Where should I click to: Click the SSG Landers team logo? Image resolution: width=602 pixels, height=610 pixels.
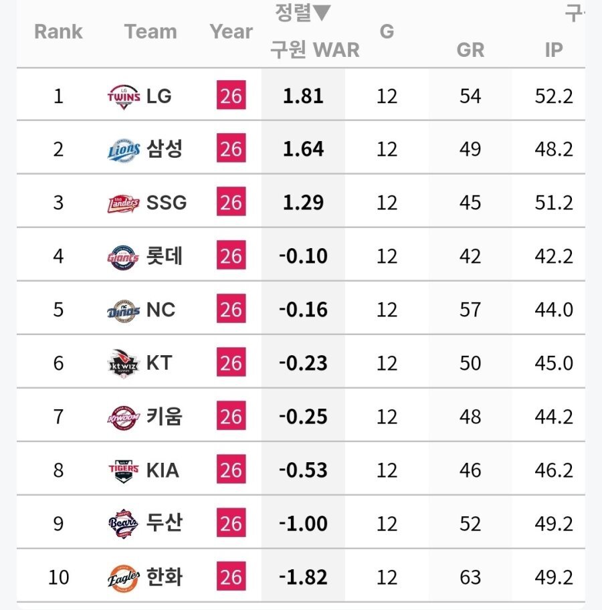pos(124,203)
